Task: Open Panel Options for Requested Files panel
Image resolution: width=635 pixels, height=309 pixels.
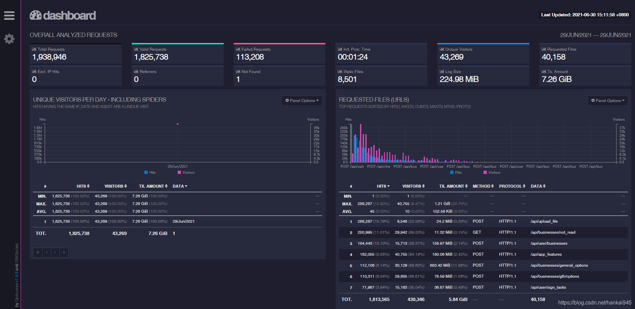Action: [x=608, y=101]
